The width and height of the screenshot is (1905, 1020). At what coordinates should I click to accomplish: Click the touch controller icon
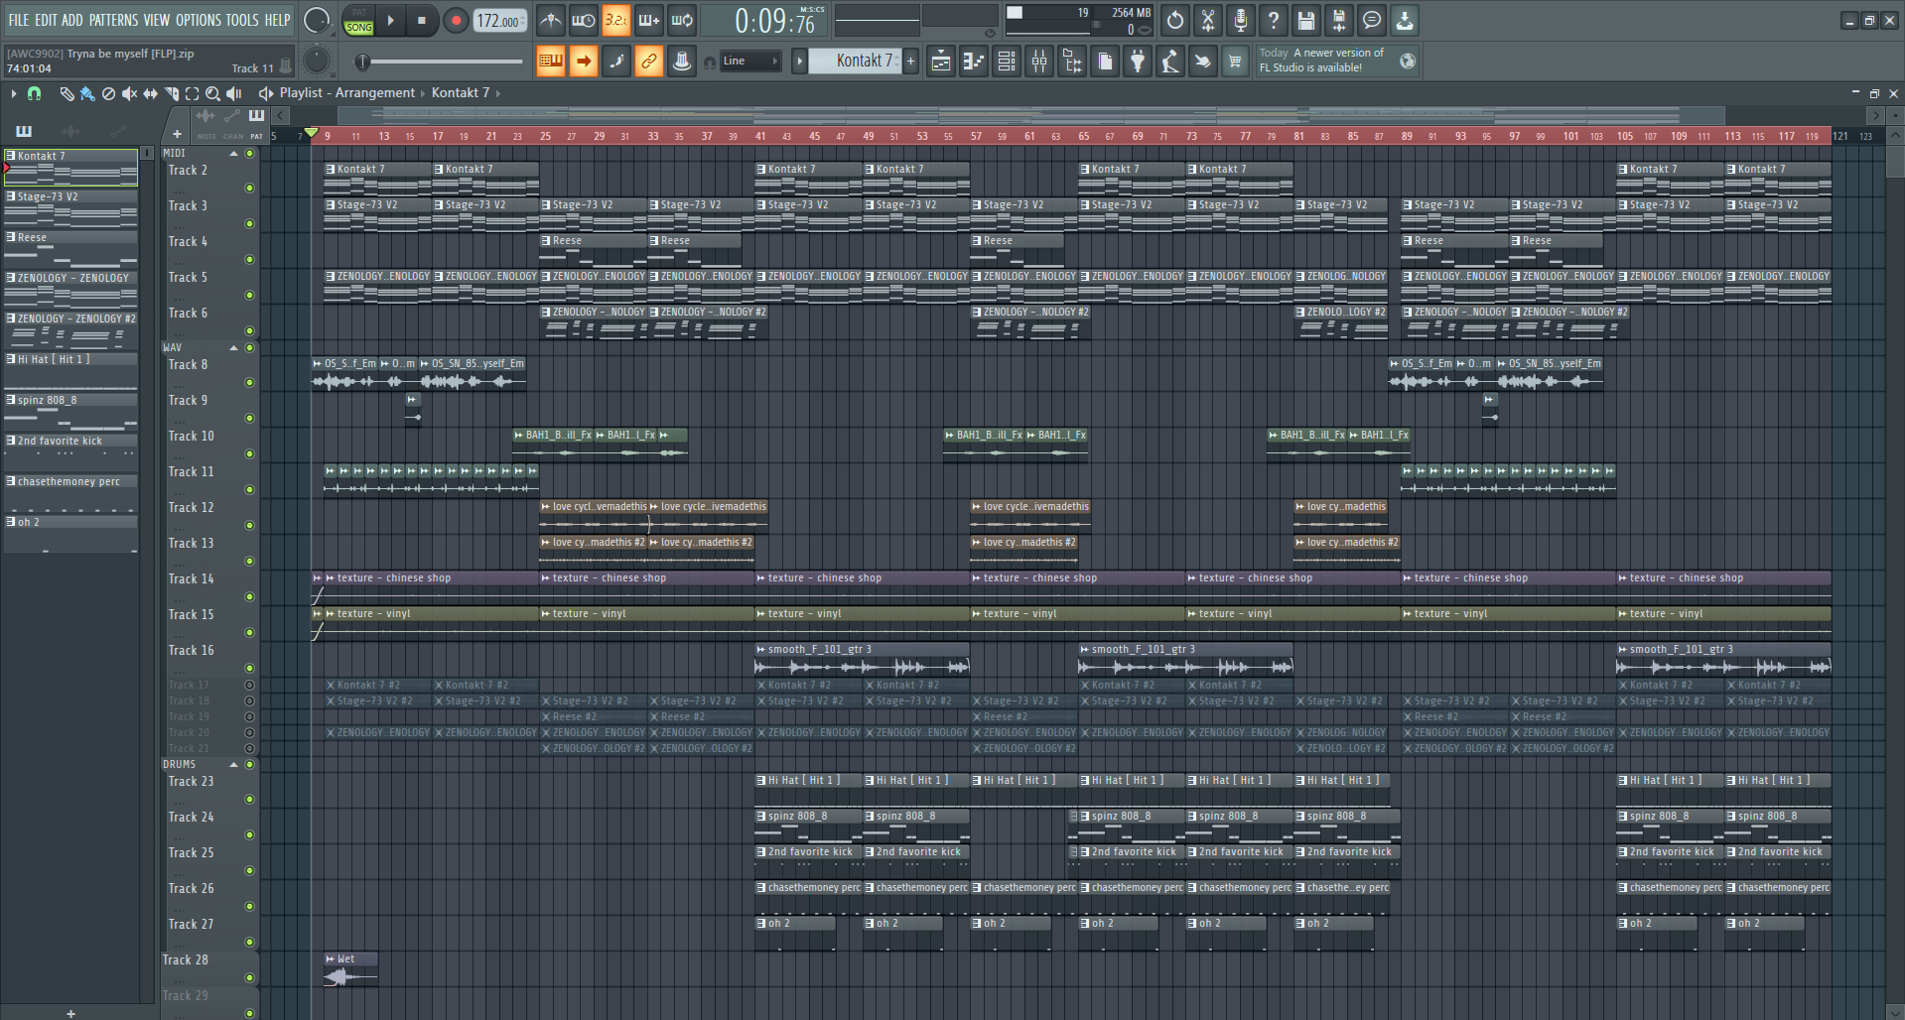[x=1203, y=62]
